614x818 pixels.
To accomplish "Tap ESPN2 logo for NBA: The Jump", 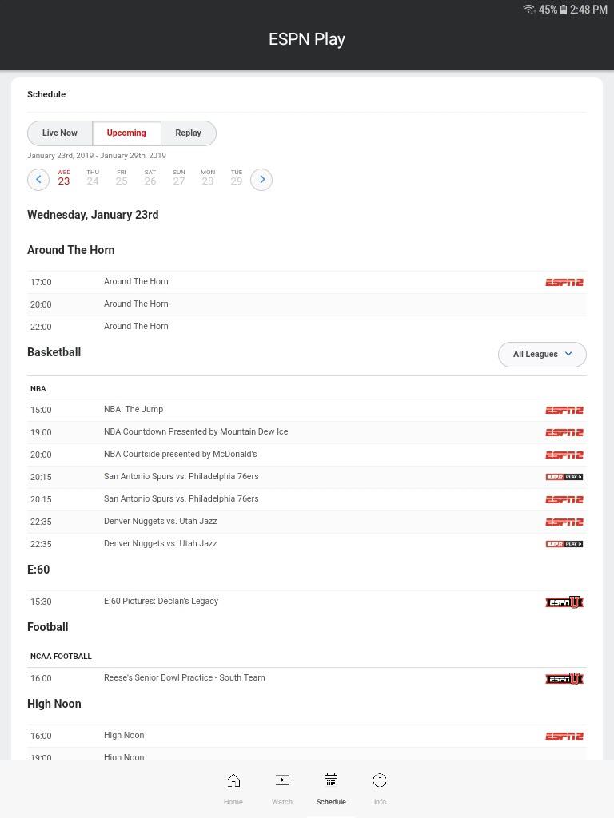I will coord(564,410).
